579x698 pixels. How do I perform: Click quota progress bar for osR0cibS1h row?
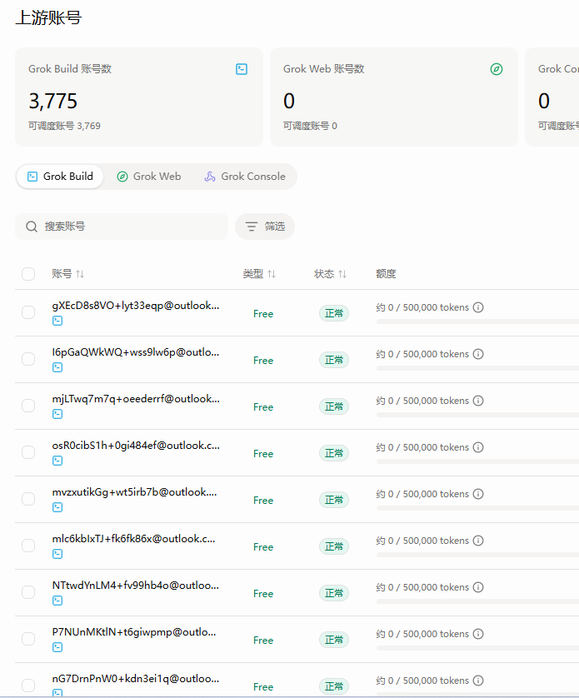[477, 461]
